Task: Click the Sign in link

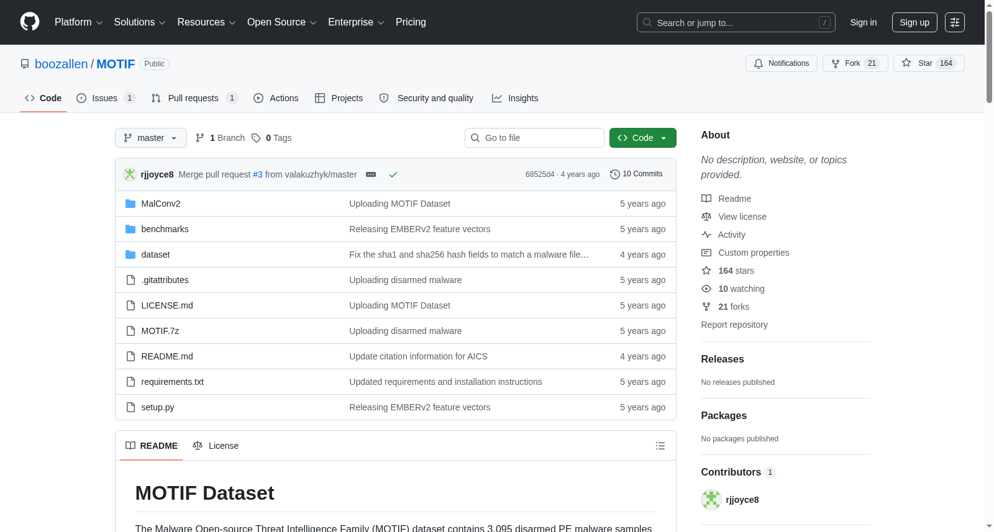Action: tap(864, 22)
